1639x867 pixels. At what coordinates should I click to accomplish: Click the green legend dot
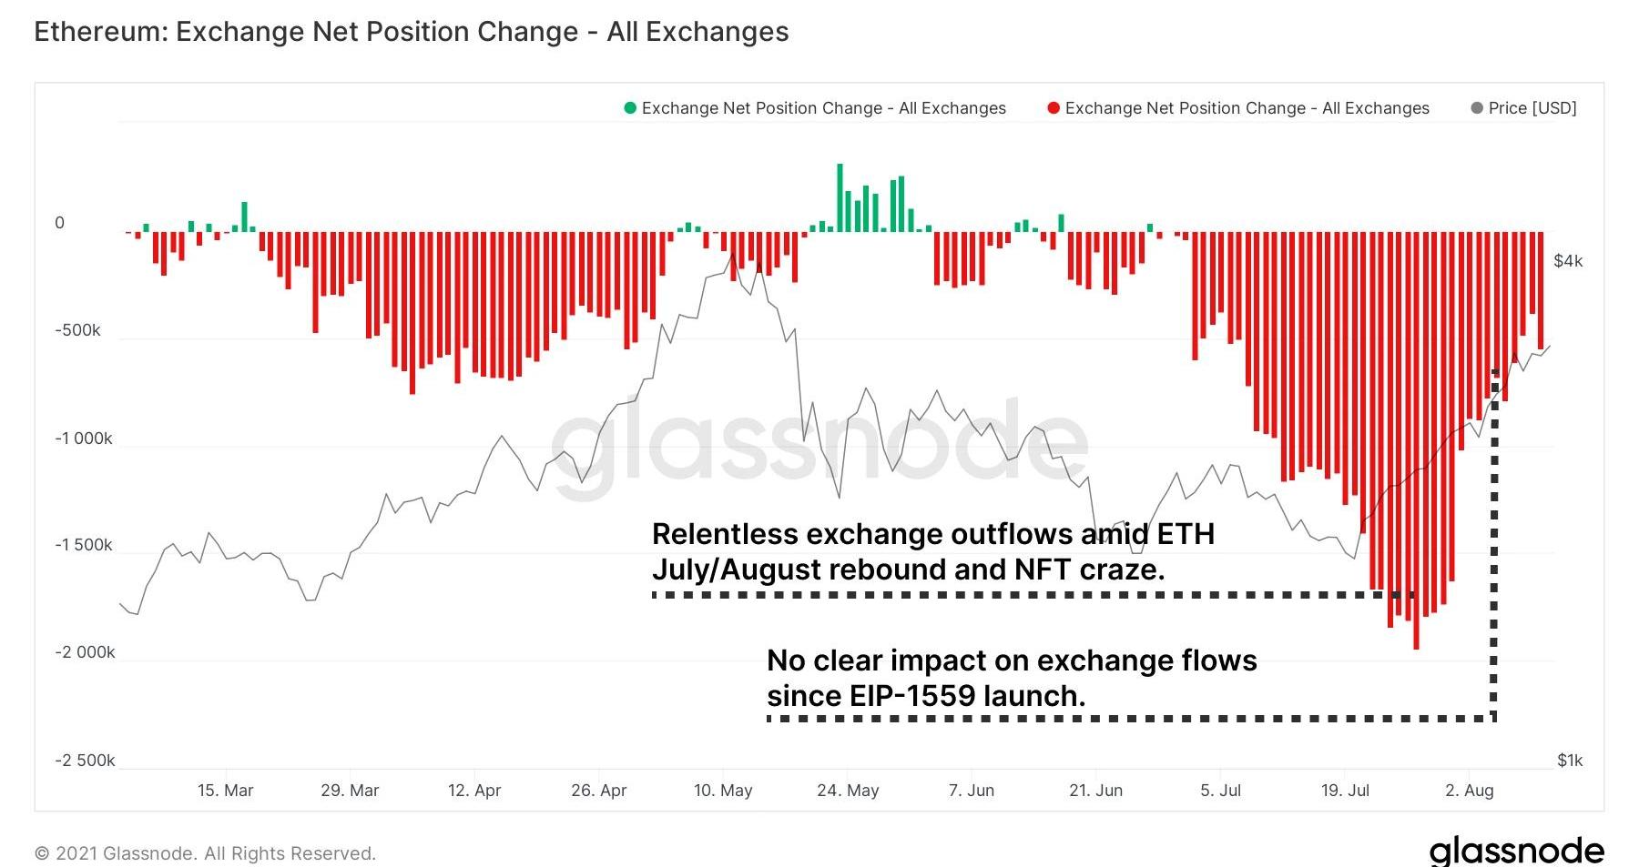point(629,108)
